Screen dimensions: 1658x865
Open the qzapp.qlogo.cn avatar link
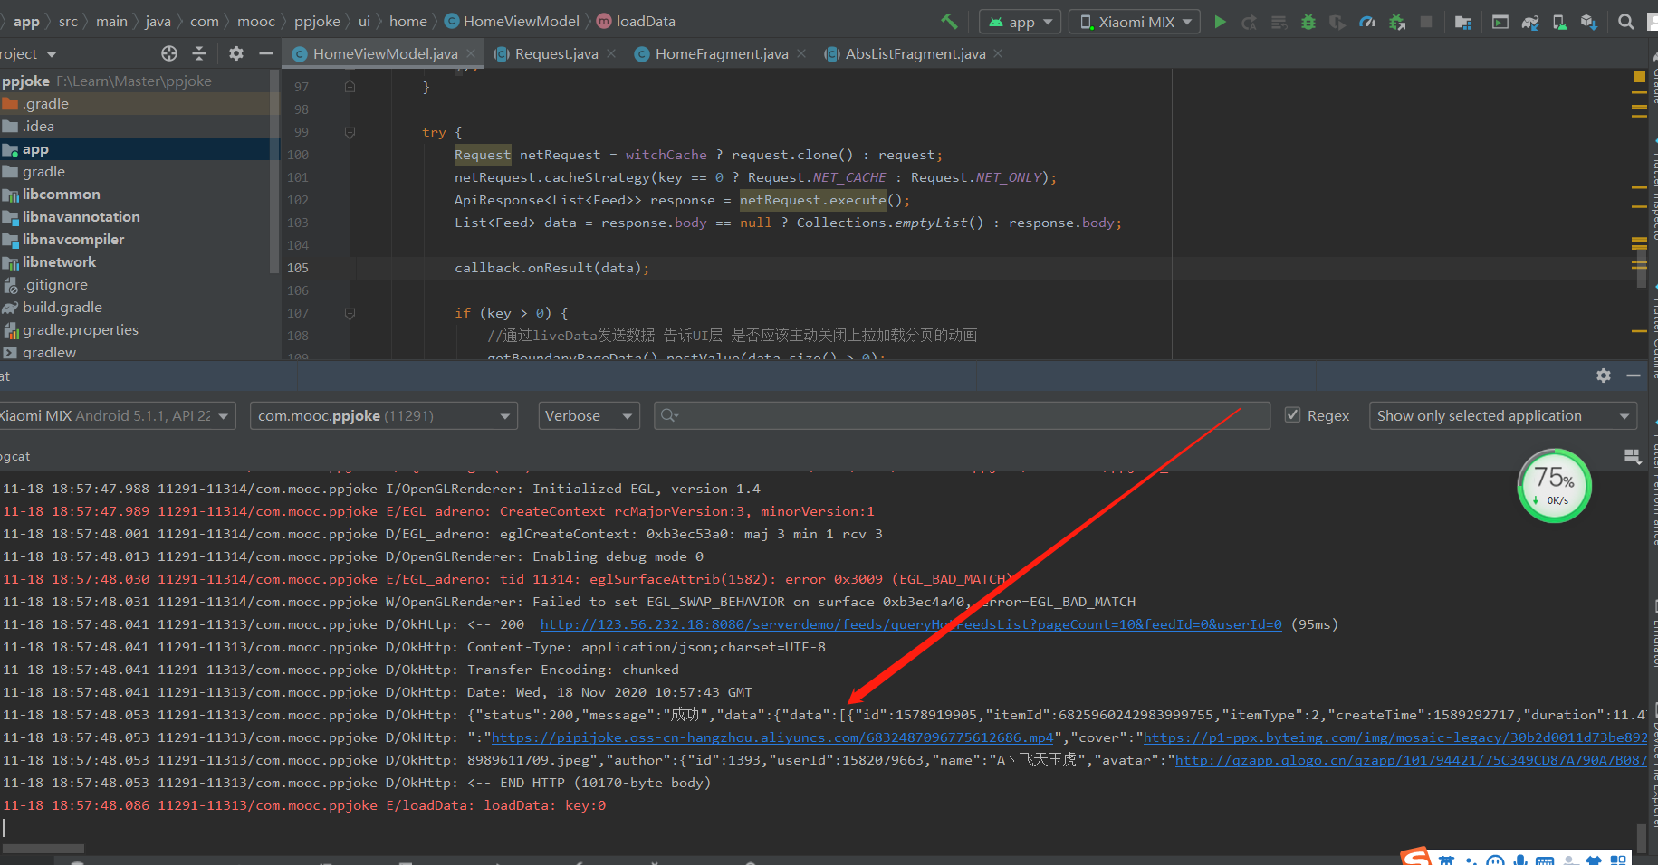(x=1411, y=760)
